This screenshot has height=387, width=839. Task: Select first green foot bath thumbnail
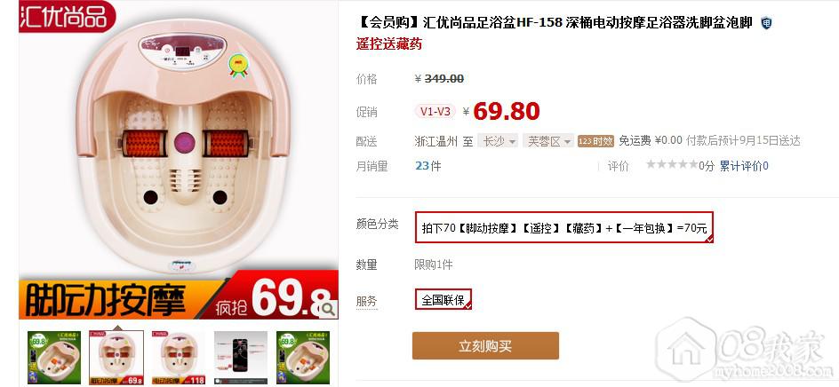[x=54, y=358]
